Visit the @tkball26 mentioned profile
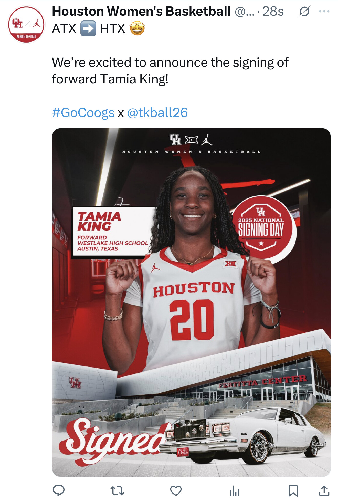338x503 pixels. [157, 113]
